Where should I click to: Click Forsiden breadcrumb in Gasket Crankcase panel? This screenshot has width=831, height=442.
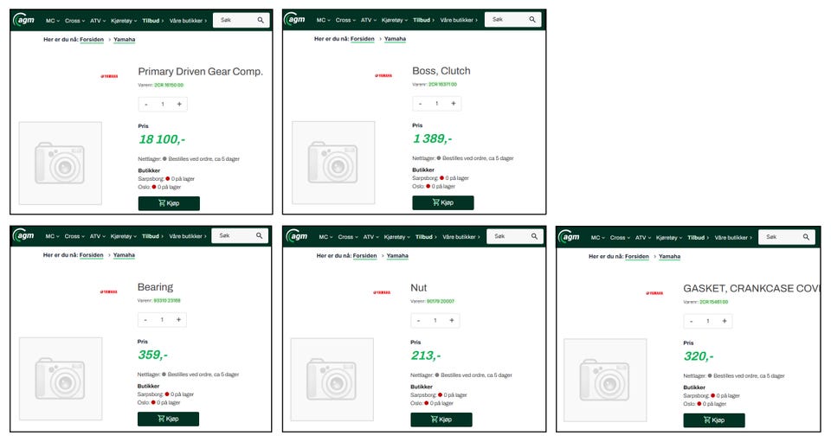[636, 256]
